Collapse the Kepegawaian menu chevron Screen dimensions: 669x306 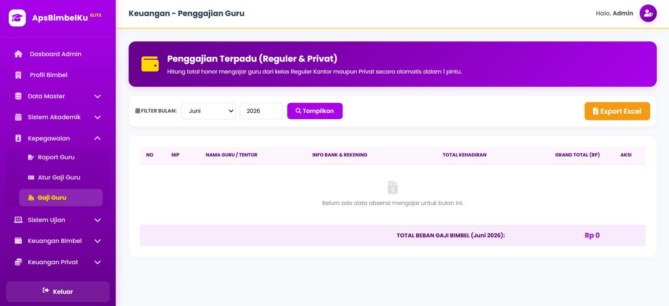coord(98,138)
